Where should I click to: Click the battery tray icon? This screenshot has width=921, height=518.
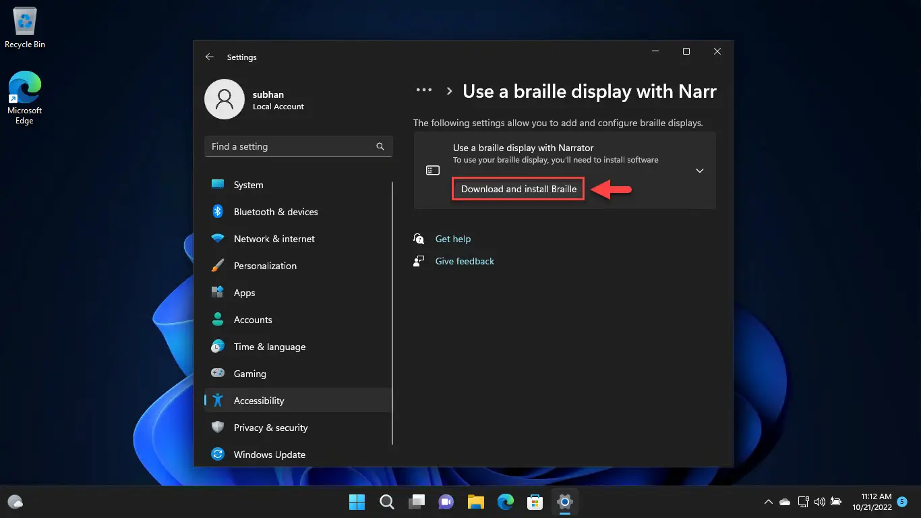[x=836, y=502]
